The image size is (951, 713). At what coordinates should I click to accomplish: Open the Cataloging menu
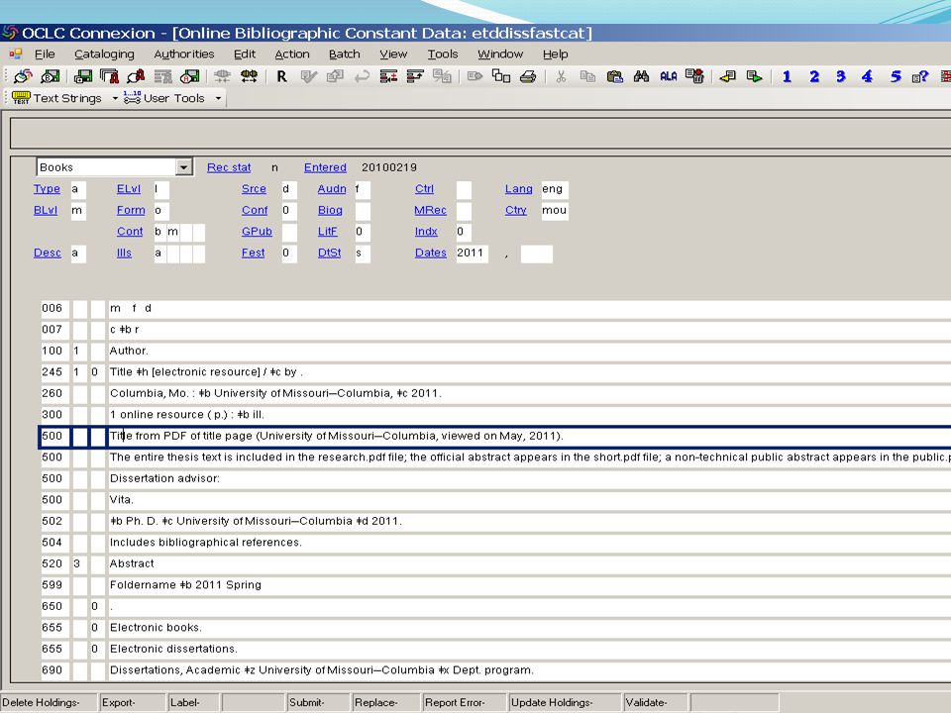(x=104, y=53)
